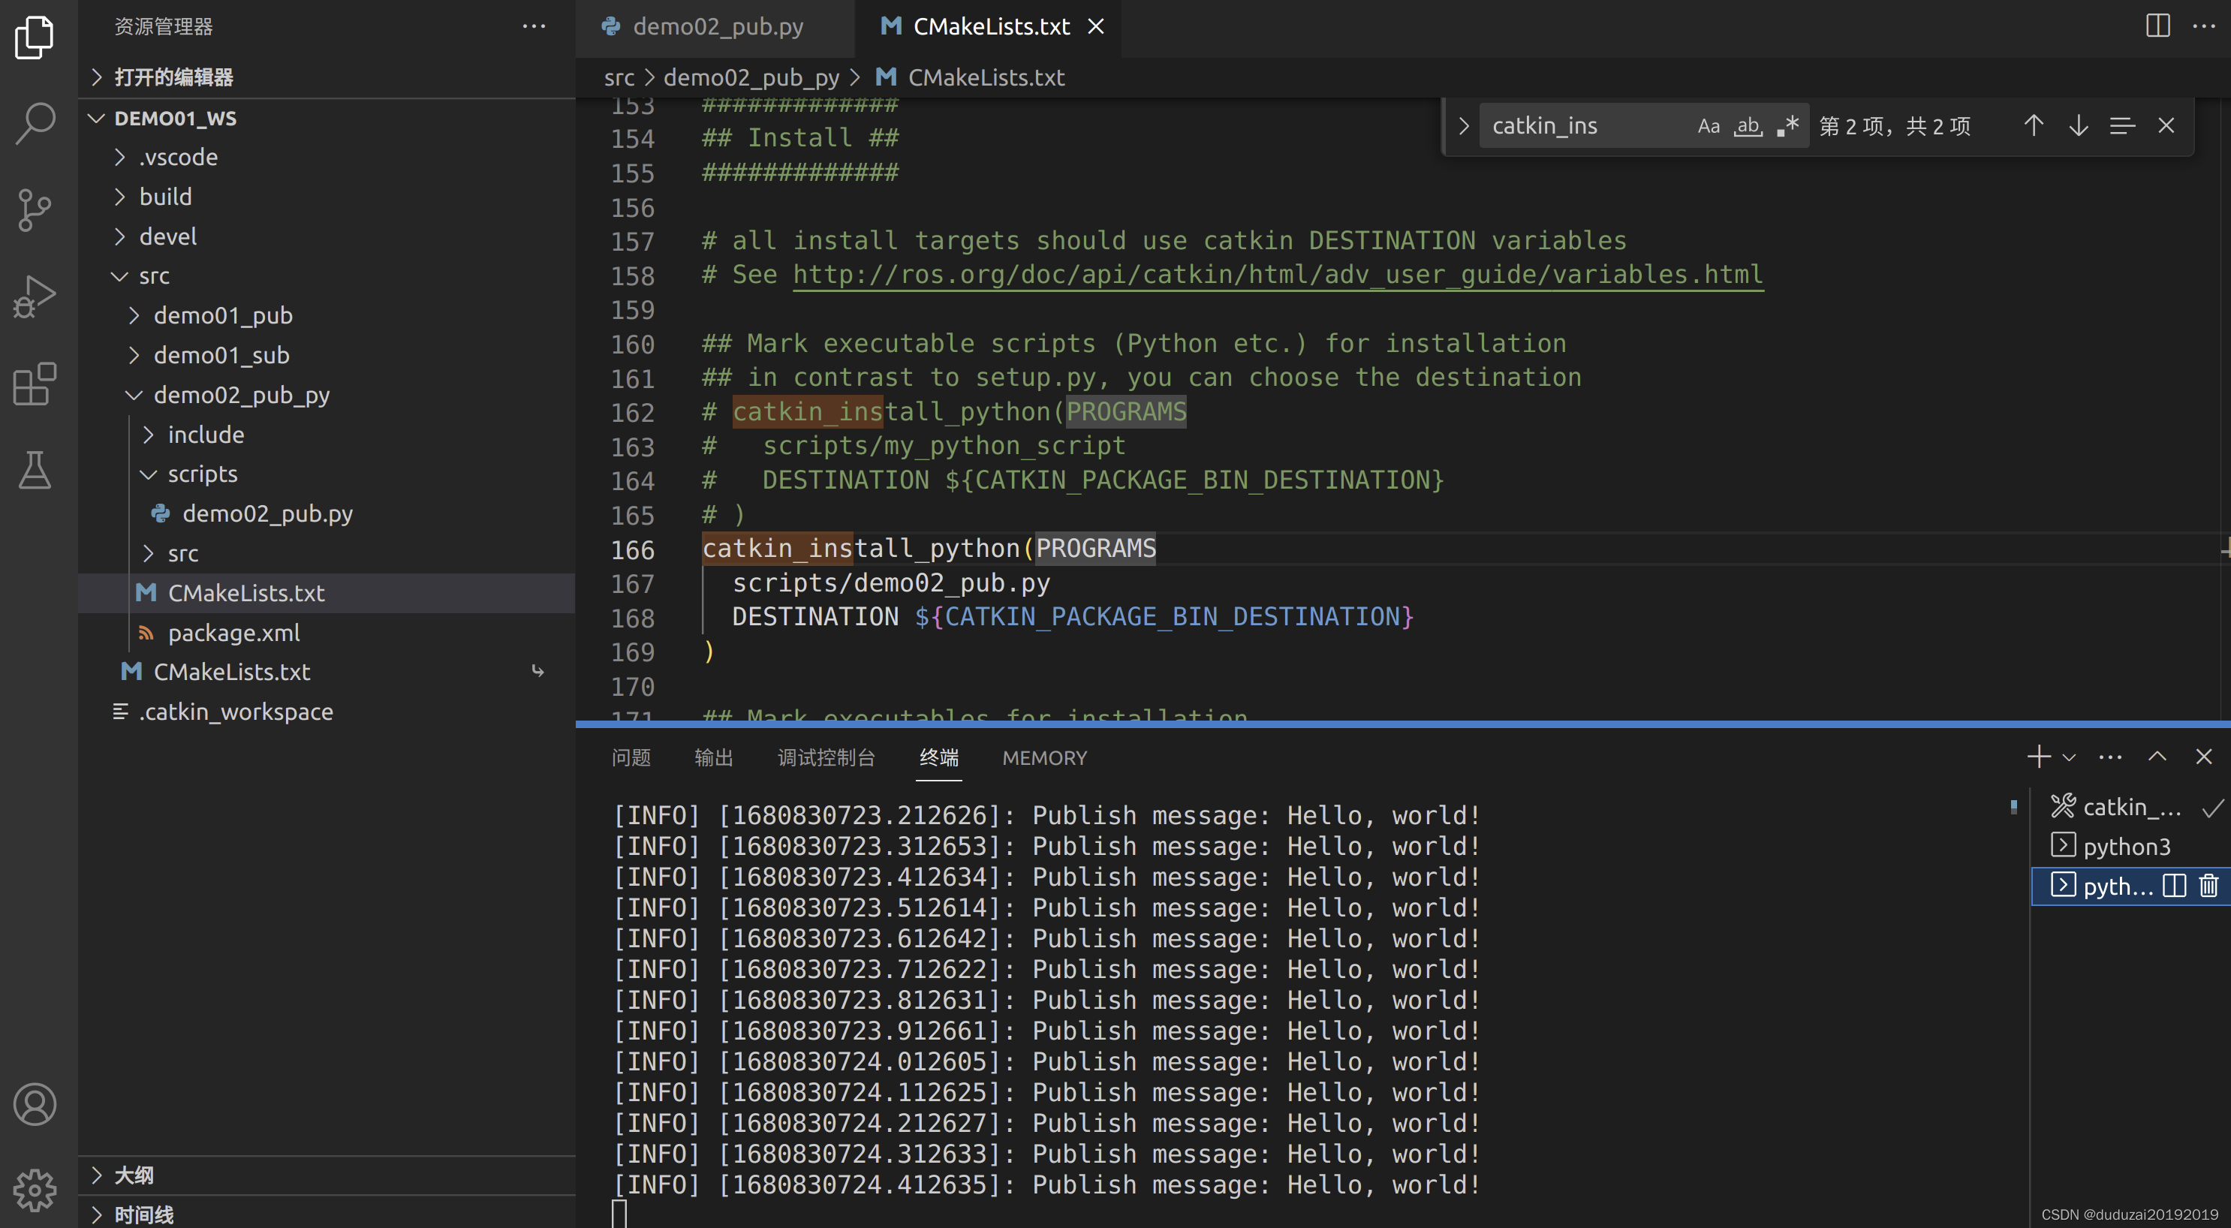Open explorer more actions ellipsis
Viewport: 2231px width, 1228px height.
pyautogui.click(x=534, y=26)
